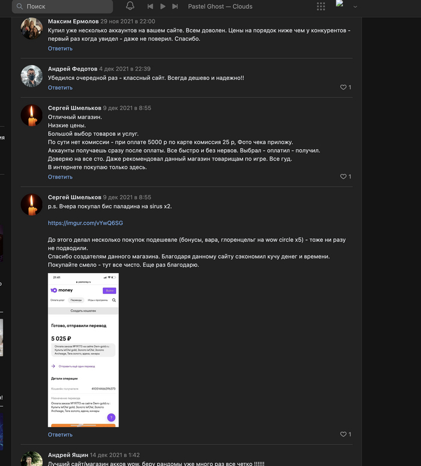
Task: Open the profile avatar in the header
Action: coord(340,4)
